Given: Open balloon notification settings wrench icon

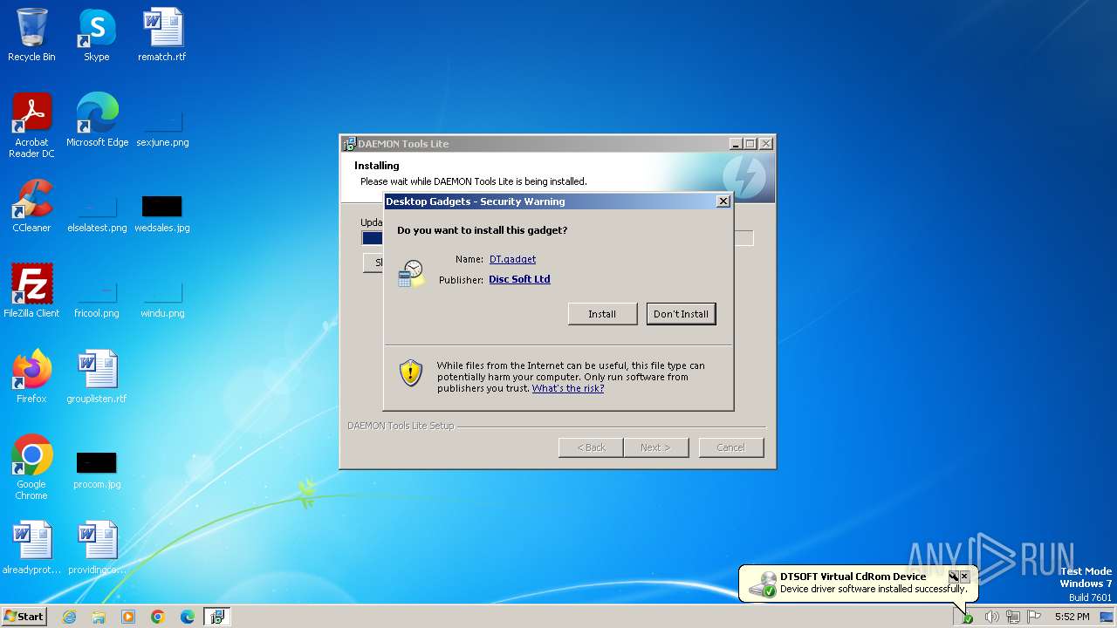Looking at the screenshot, I should [x=954, y=577].
